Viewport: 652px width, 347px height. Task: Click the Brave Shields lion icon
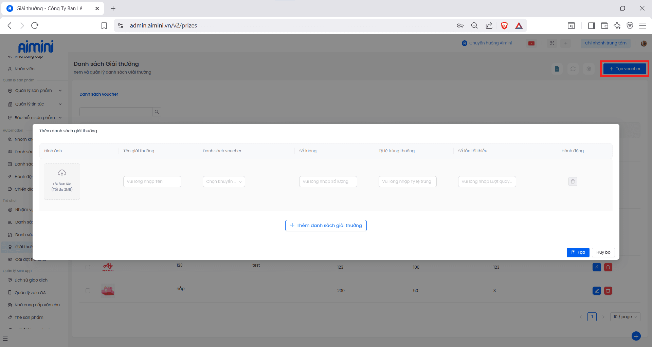(504, 25)
